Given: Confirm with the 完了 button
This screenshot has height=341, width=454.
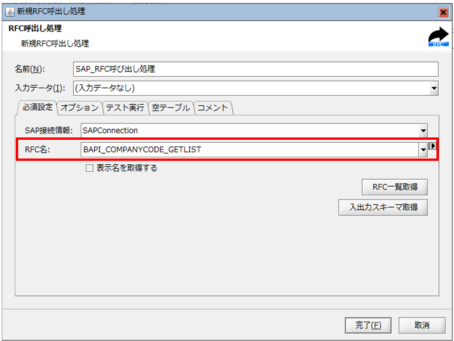Looking at the screenshot, I should [368, 325].
